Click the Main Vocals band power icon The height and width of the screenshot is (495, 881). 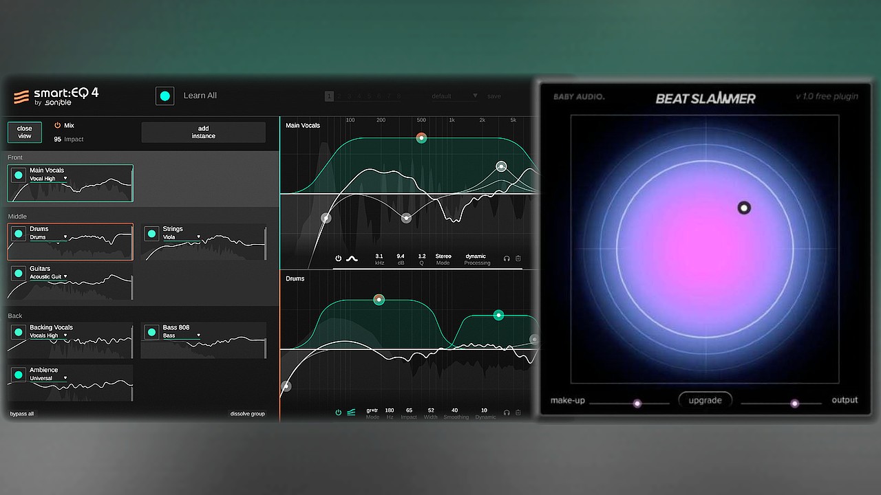338,258
